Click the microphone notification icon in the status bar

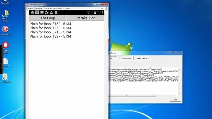point(37,12)
